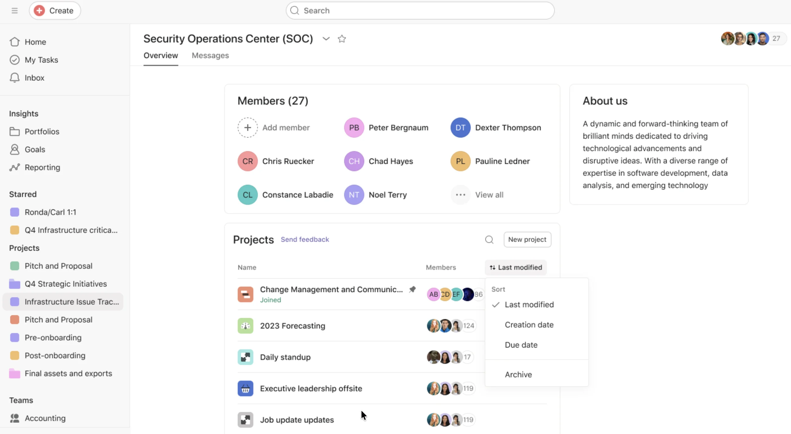Viewport: 791px width, 434px height.
Task: Open Infrastructure Issue Trac... project
Action: tap(63, 302)
